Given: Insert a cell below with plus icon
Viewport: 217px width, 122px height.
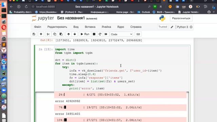Looking at the screenshot, I should click(x=41, y=34).
